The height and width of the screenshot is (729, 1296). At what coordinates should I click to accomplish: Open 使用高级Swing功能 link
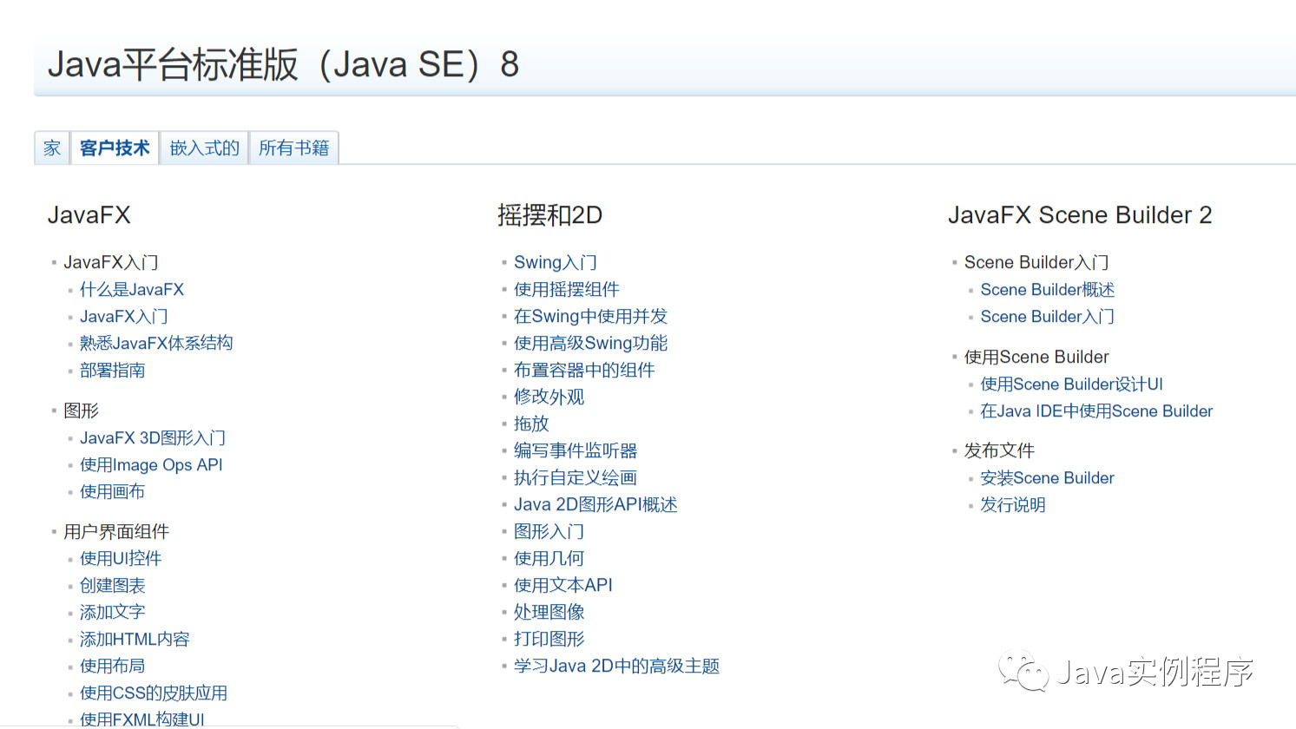591,344
